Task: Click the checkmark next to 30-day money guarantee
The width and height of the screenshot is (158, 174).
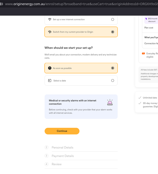Action: click(x=140, y=103)
